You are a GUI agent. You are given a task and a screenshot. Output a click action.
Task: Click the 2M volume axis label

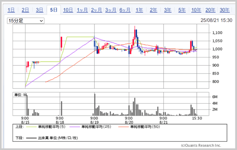point(215,110)
